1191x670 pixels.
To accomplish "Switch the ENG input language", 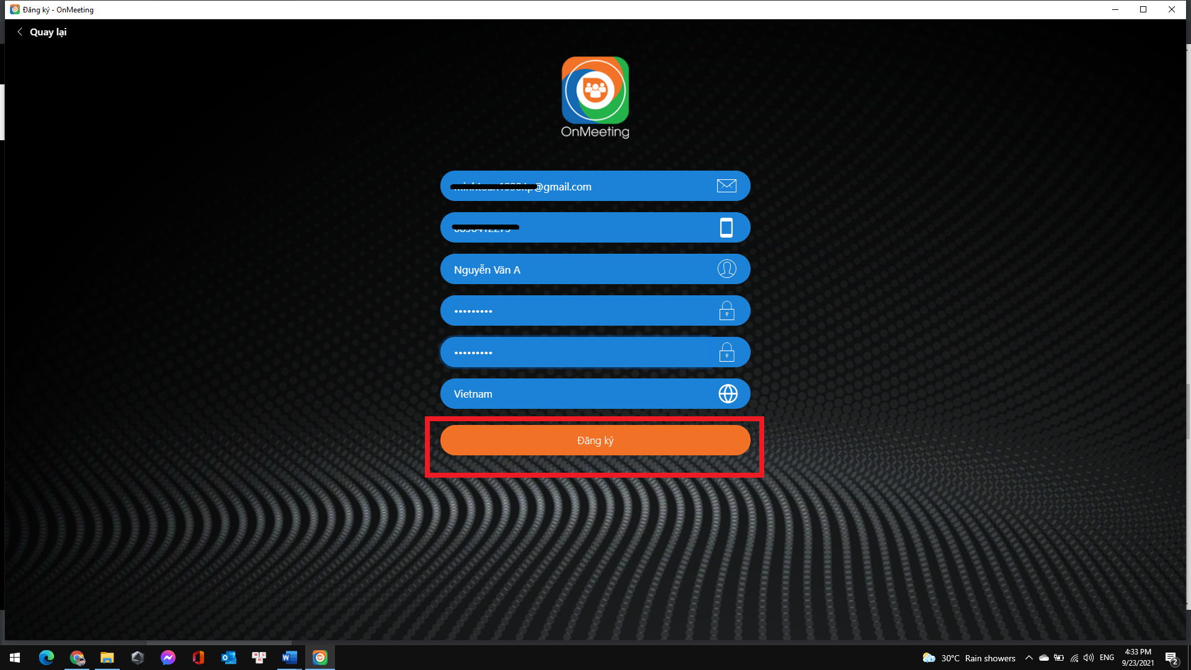I will click(1107, 658).
